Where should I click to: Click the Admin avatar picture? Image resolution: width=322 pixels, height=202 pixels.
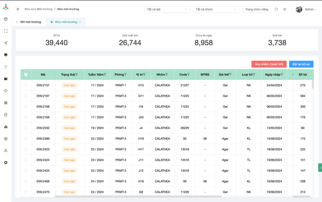[x=299, y=9]
